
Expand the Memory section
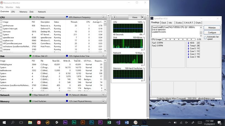pos(103,101)
